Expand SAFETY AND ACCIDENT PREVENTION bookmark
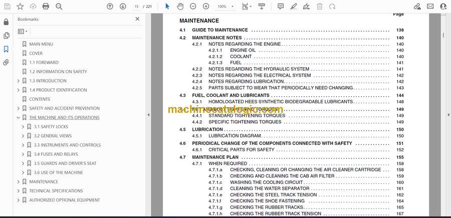The height and width of the screenshot is (218, 451). (19, 108)
